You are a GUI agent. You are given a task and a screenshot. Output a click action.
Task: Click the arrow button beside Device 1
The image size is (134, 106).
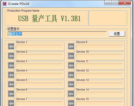point(11,46)
